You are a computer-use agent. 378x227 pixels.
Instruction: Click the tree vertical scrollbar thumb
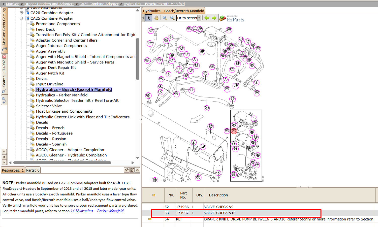138,59
